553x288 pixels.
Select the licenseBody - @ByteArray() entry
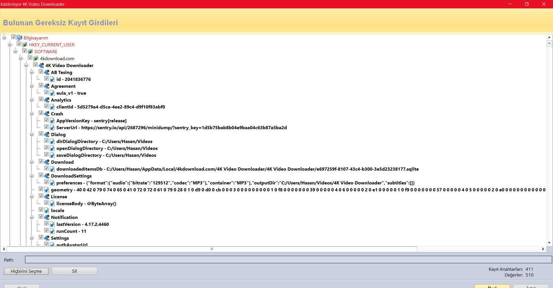[x=86, y=203]
